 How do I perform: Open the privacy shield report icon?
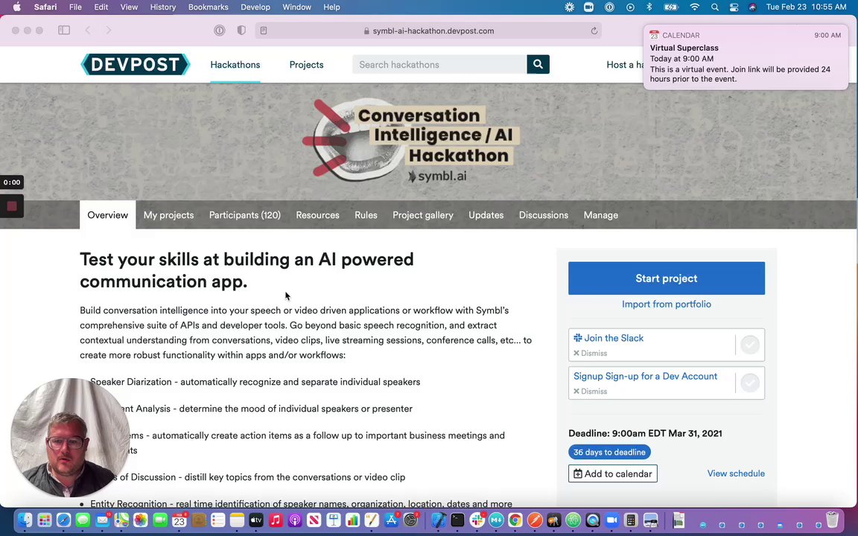241,31
